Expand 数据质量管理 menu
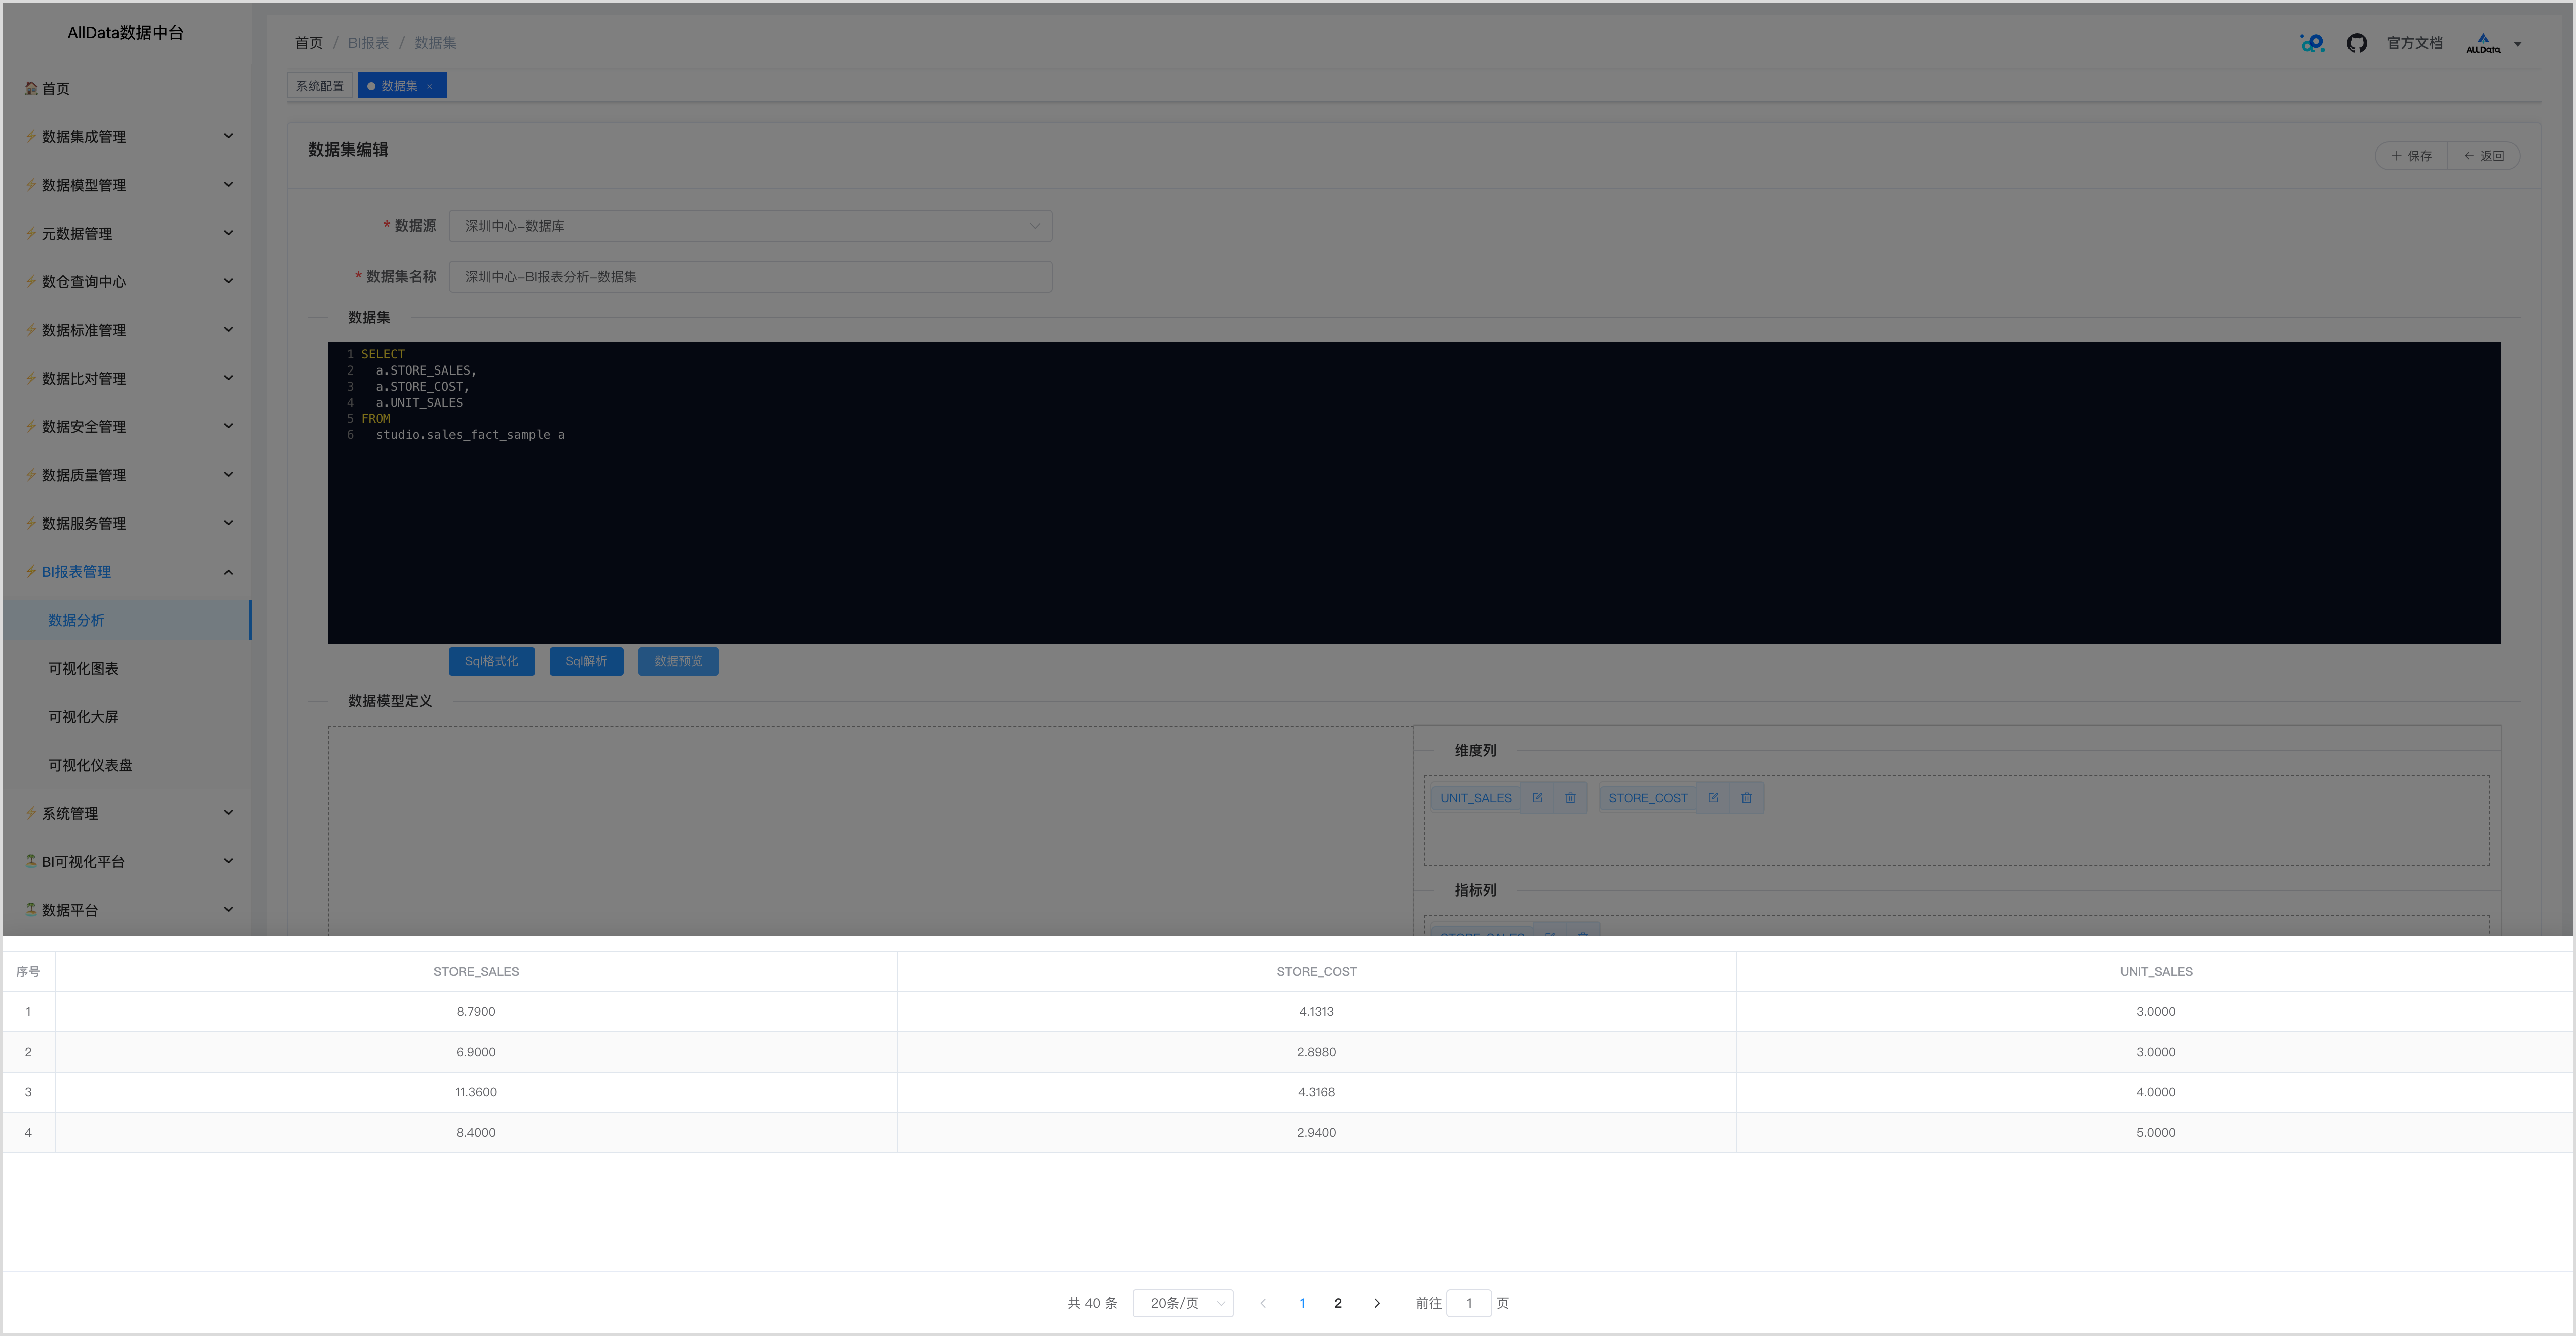 pos(126,475)
